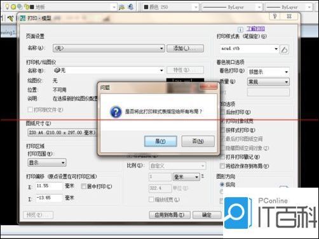Viewport: 319px width, 239px height.
Task: Close the 打印 - 模型 dialog
Action: pyautogui.click(x=289, y=16)
